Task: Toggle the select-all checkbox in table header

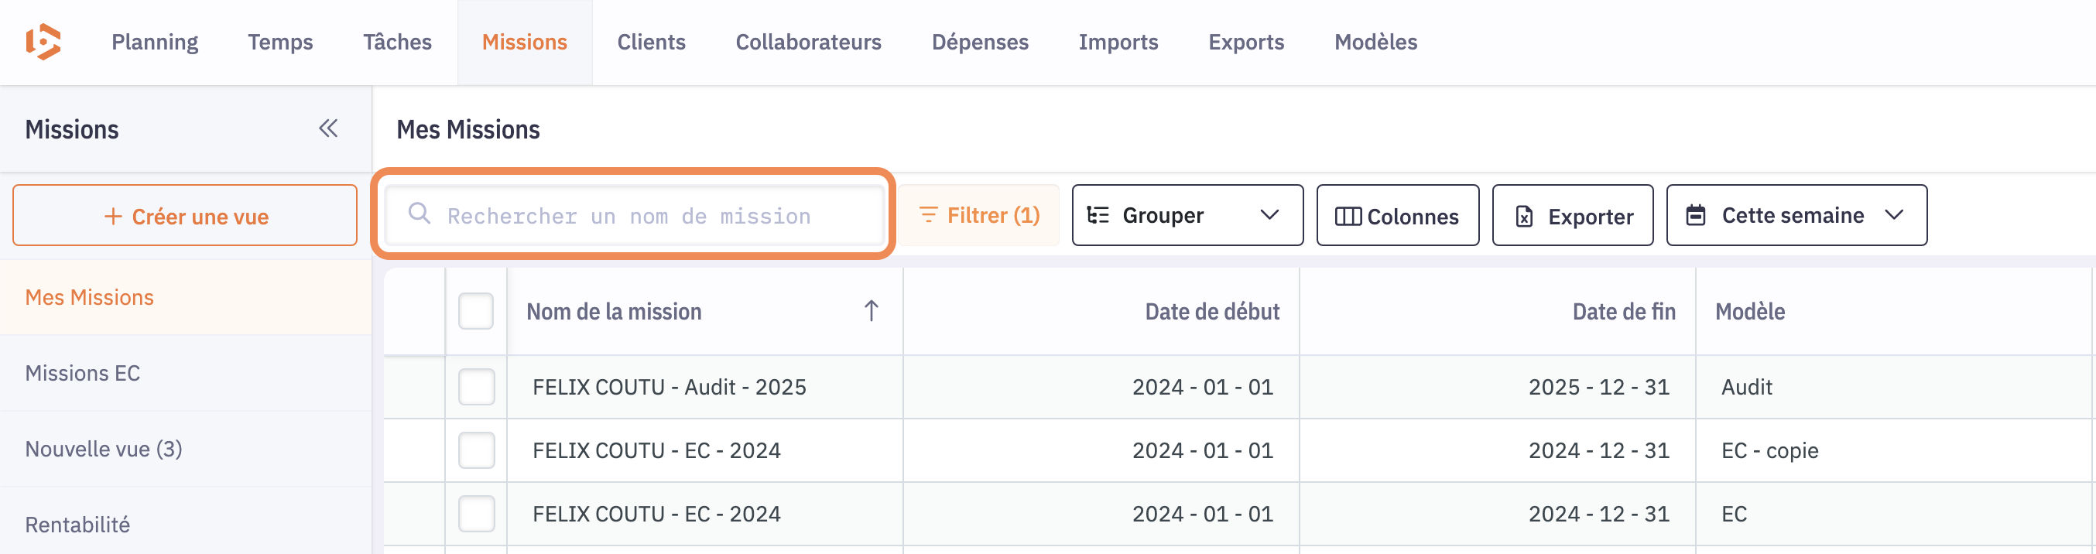Action: click(x=476, y=311)
